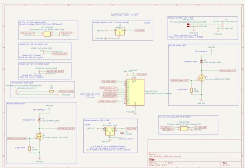Select capacitor C1 near the 3V3 regulator
This screenshot has width=245, height=168.
pos(122,133)
